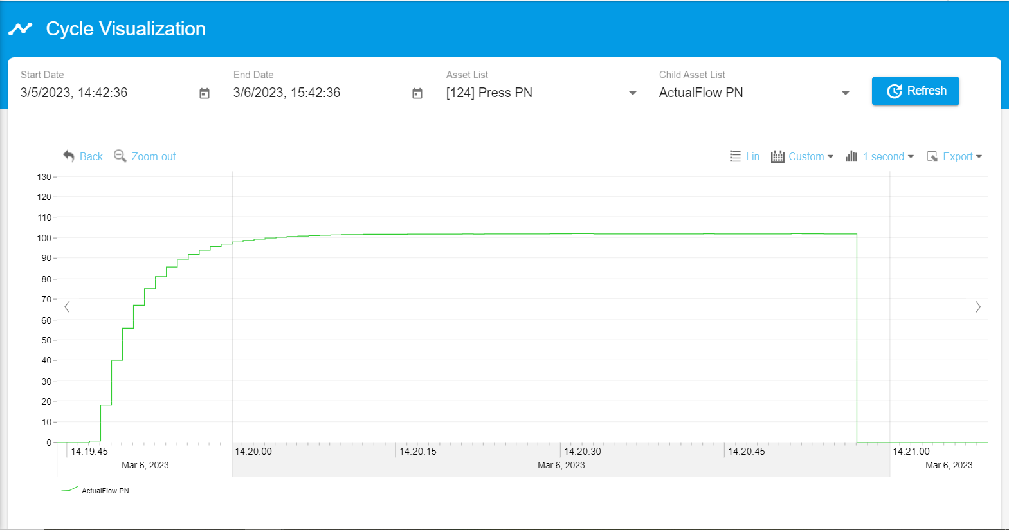Open the Start Date calendar picker icon
The width and height of the screenshot is (1009, 530).
(205, 93)
